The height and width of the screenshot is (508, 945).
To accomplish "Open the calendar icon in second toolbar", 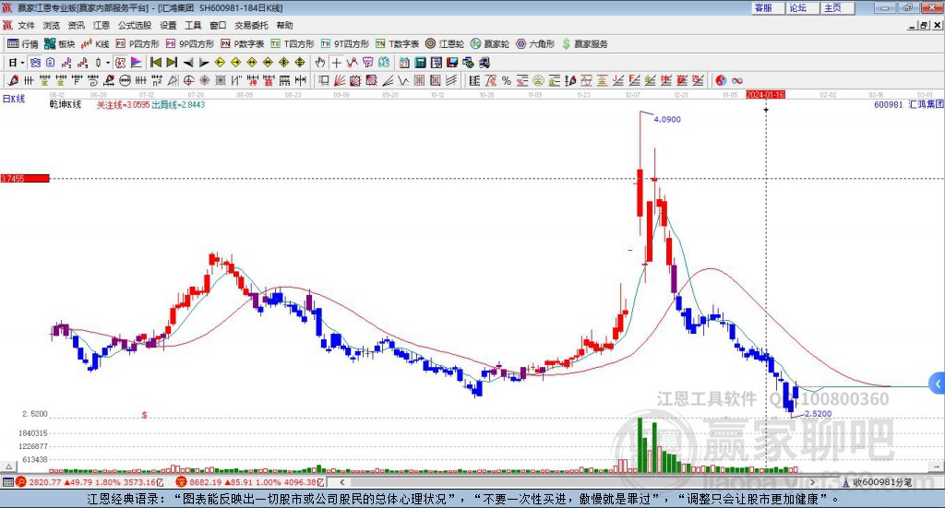I will (404, 62).
